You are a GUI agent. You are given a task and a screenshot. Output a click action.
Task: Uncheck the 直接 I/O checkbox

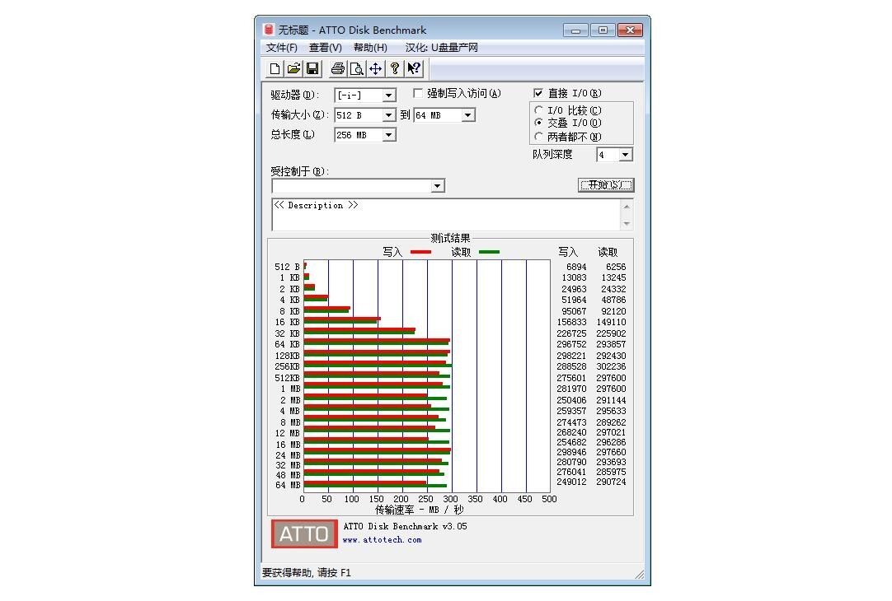tap(538, 93)
